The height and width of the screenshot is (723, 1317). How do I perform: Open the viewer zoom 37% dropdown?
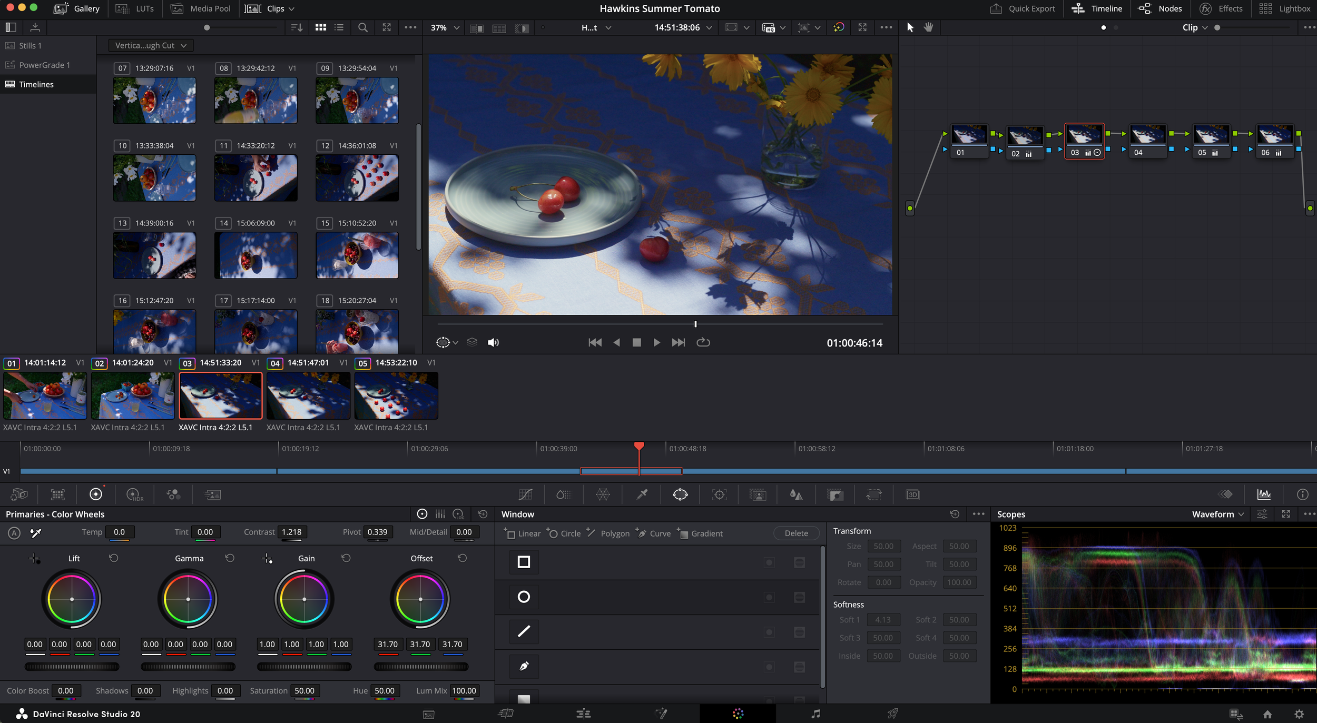tap(445, 27)
